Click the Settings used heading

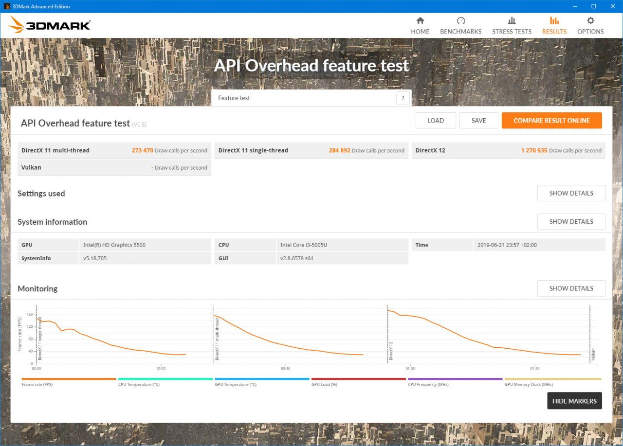click(41, 194)
